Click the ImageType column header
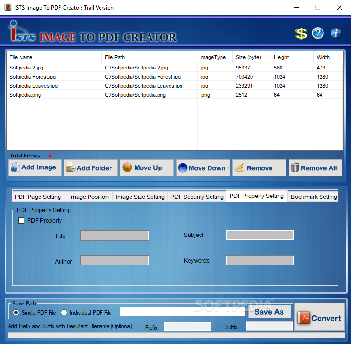351x344 pixels. point(215,57)
